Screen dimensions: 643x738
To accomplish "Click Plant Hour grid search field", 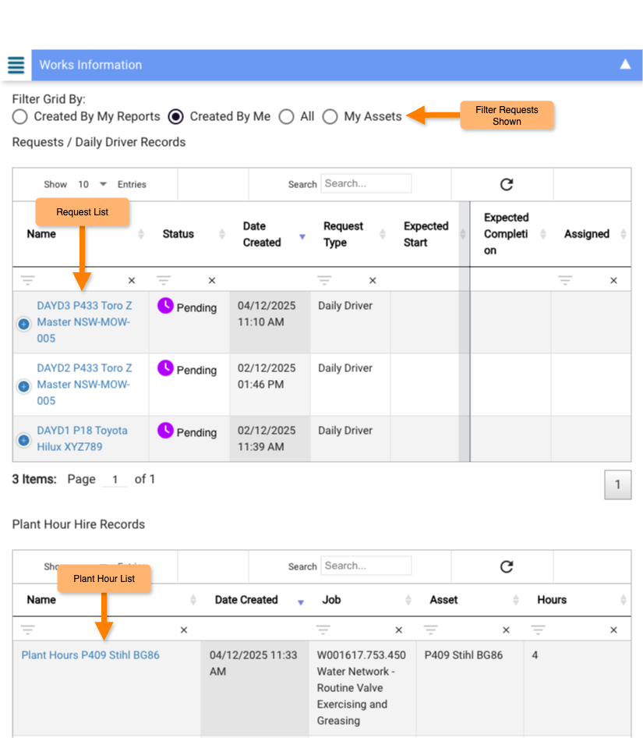I will tap(366, 566).
